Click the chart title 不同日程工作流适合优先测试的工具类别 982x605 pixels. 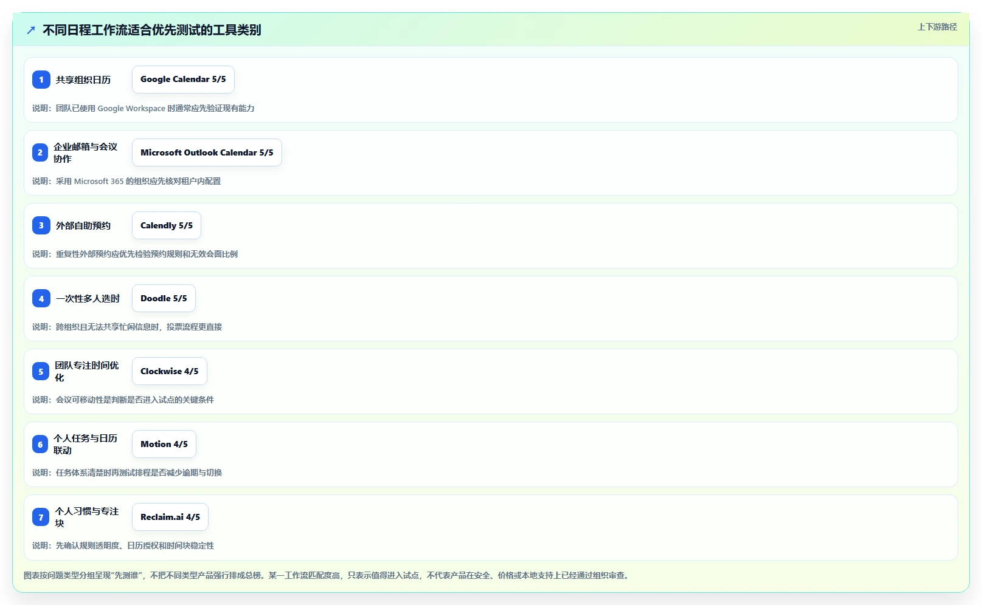(x=152, y=30)
